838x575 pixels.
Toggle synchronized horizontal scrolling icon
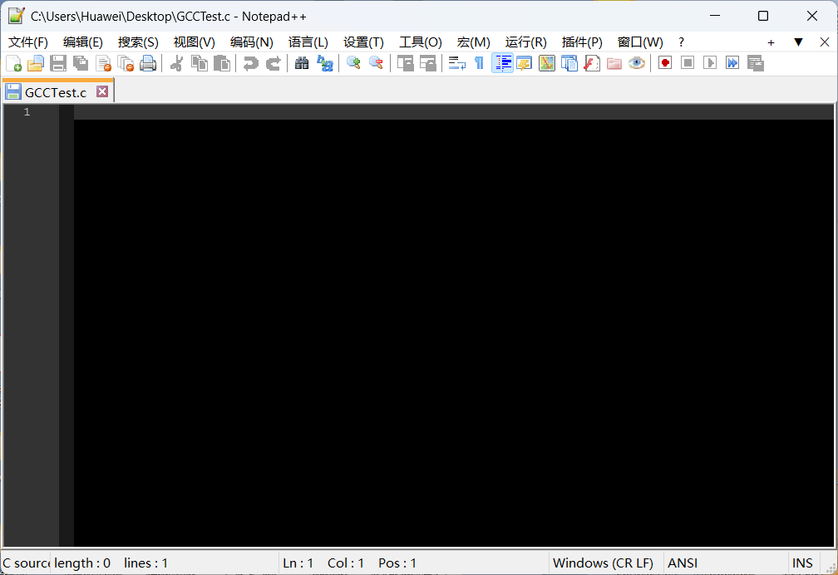tap(427, 63)
